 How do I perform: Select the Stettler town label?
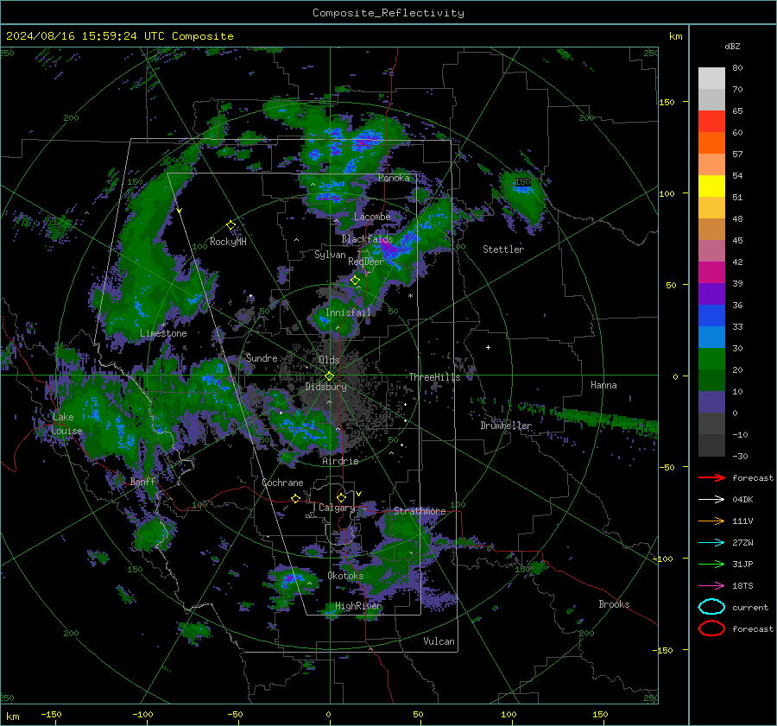pyautogui.click(x=503, y=249)
